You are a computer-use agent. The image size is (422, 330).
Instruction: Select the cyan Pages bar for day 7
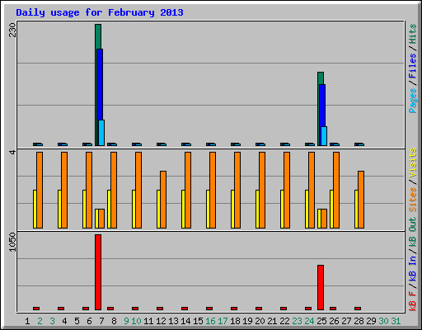101,133
